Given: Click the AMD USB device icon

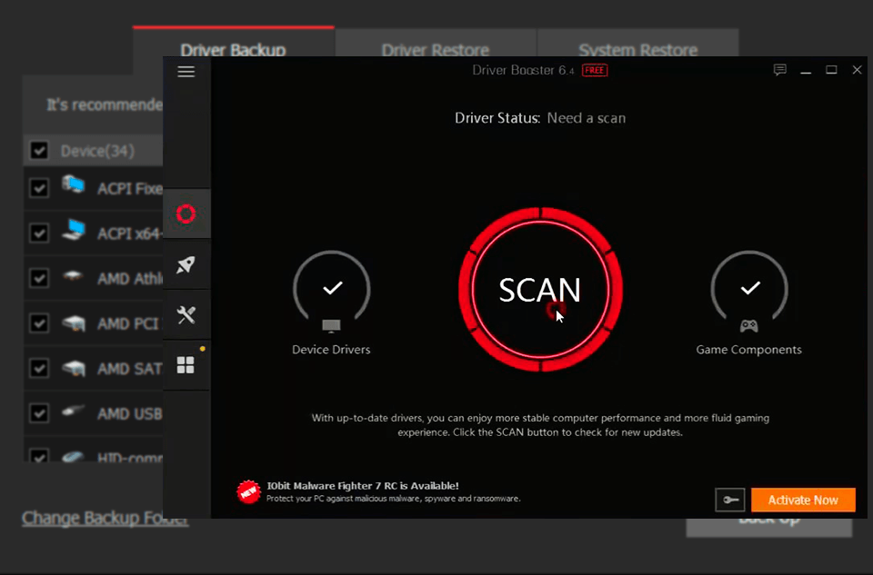Looking at the screenshot, I should pos(74,411).
